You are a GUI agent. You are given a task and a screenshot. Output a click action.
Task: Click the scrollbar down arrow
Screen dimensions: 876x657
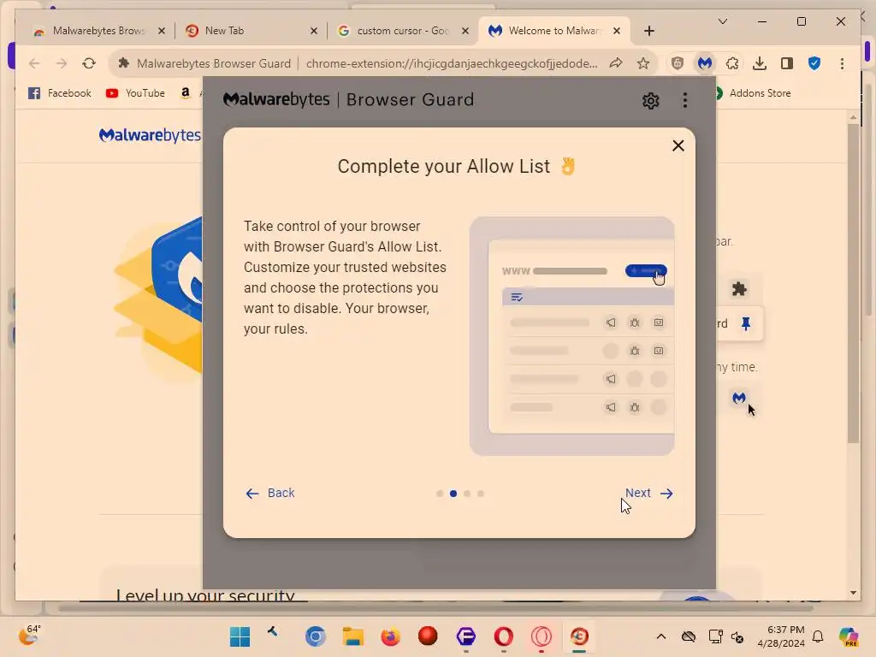pos(853,593)
